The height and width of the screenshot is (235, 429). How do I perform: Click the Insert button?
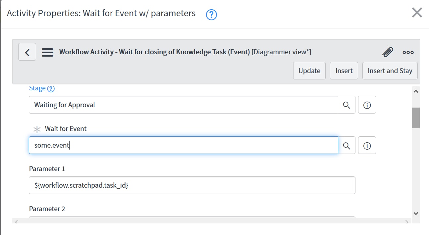click(344, 70)
